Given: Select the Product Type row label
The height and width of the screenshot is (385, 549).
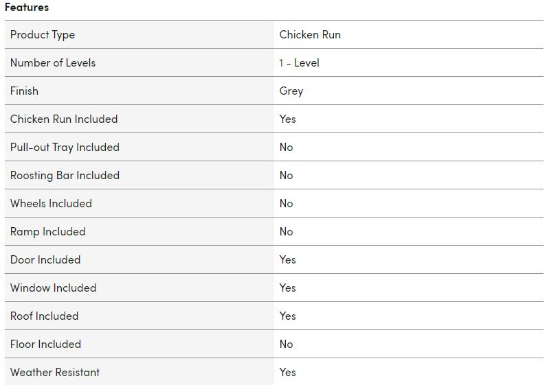Looking at the screenshot, I should click(43, 35).
